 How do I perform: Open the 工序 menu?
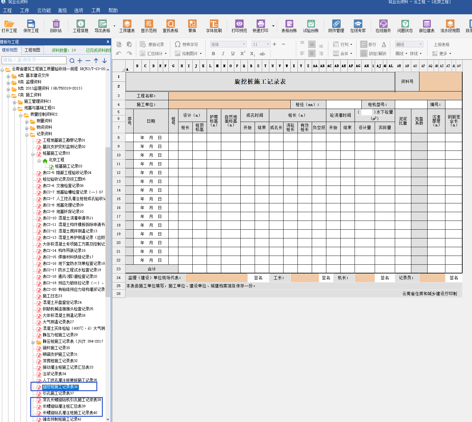pyautogui.click(x=24, y=10)
